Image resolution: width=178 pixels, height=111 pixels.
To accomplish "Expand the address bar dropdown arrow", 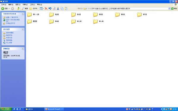I will coord(169,9).
